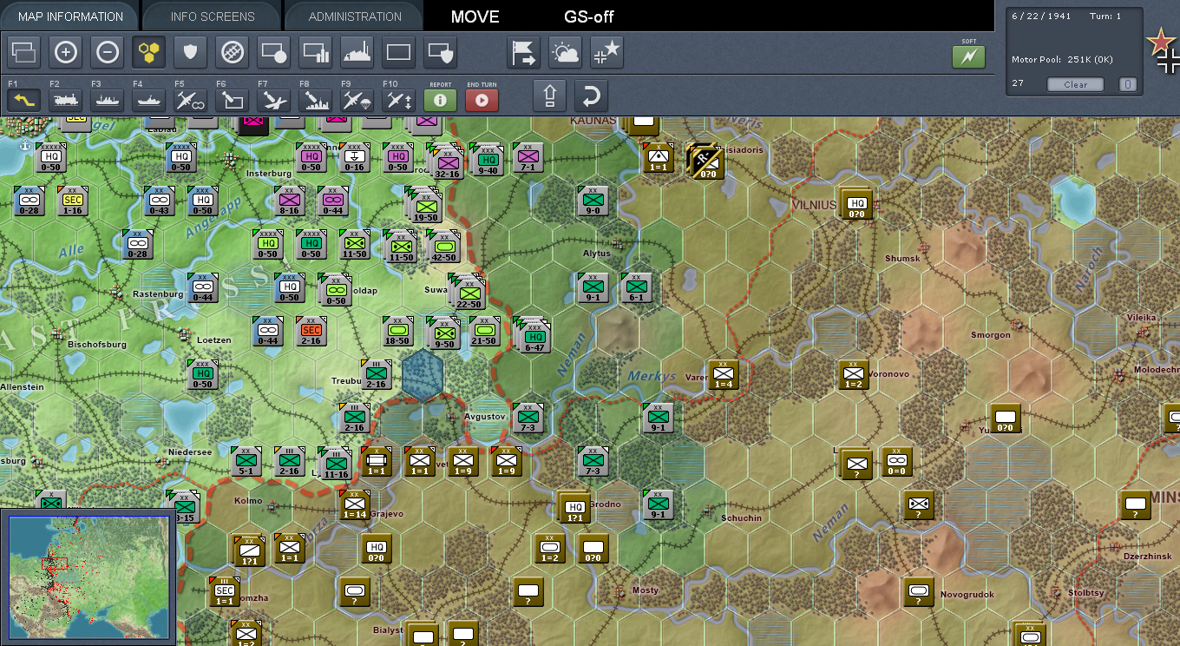The height and width of the screenshot is (646, 1180).
Task: Click the MOVE mode label
Action: click(x=475, y=16)
